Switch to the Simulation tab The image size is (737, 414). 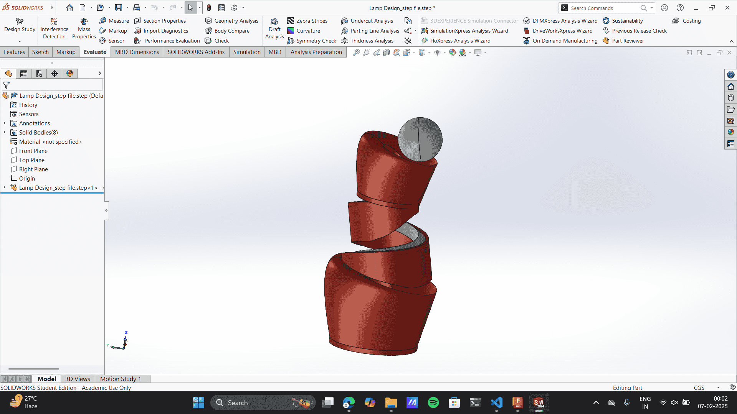pos(247,52)
